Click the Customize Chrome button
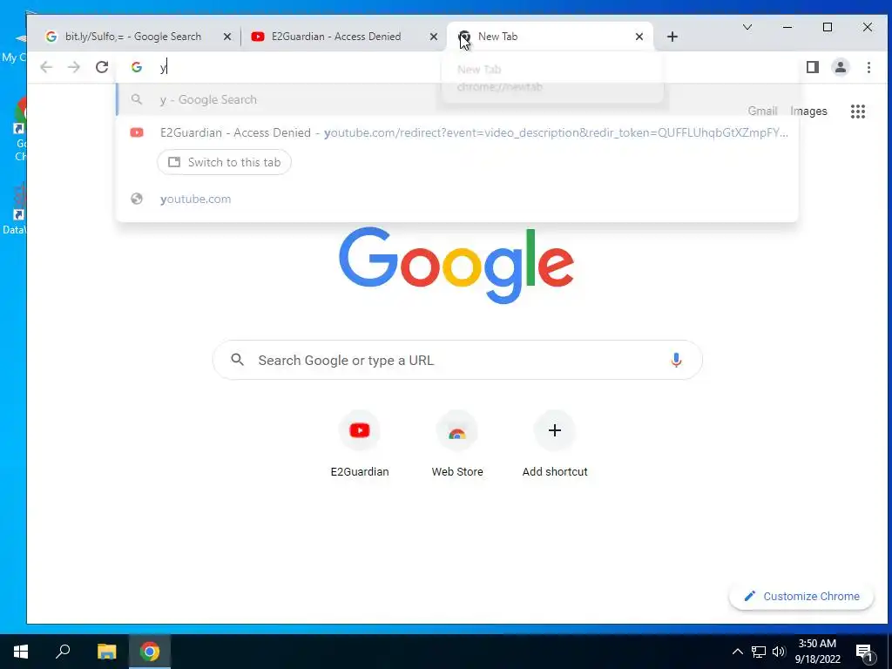Screen dimensions: 892x669 801,596
